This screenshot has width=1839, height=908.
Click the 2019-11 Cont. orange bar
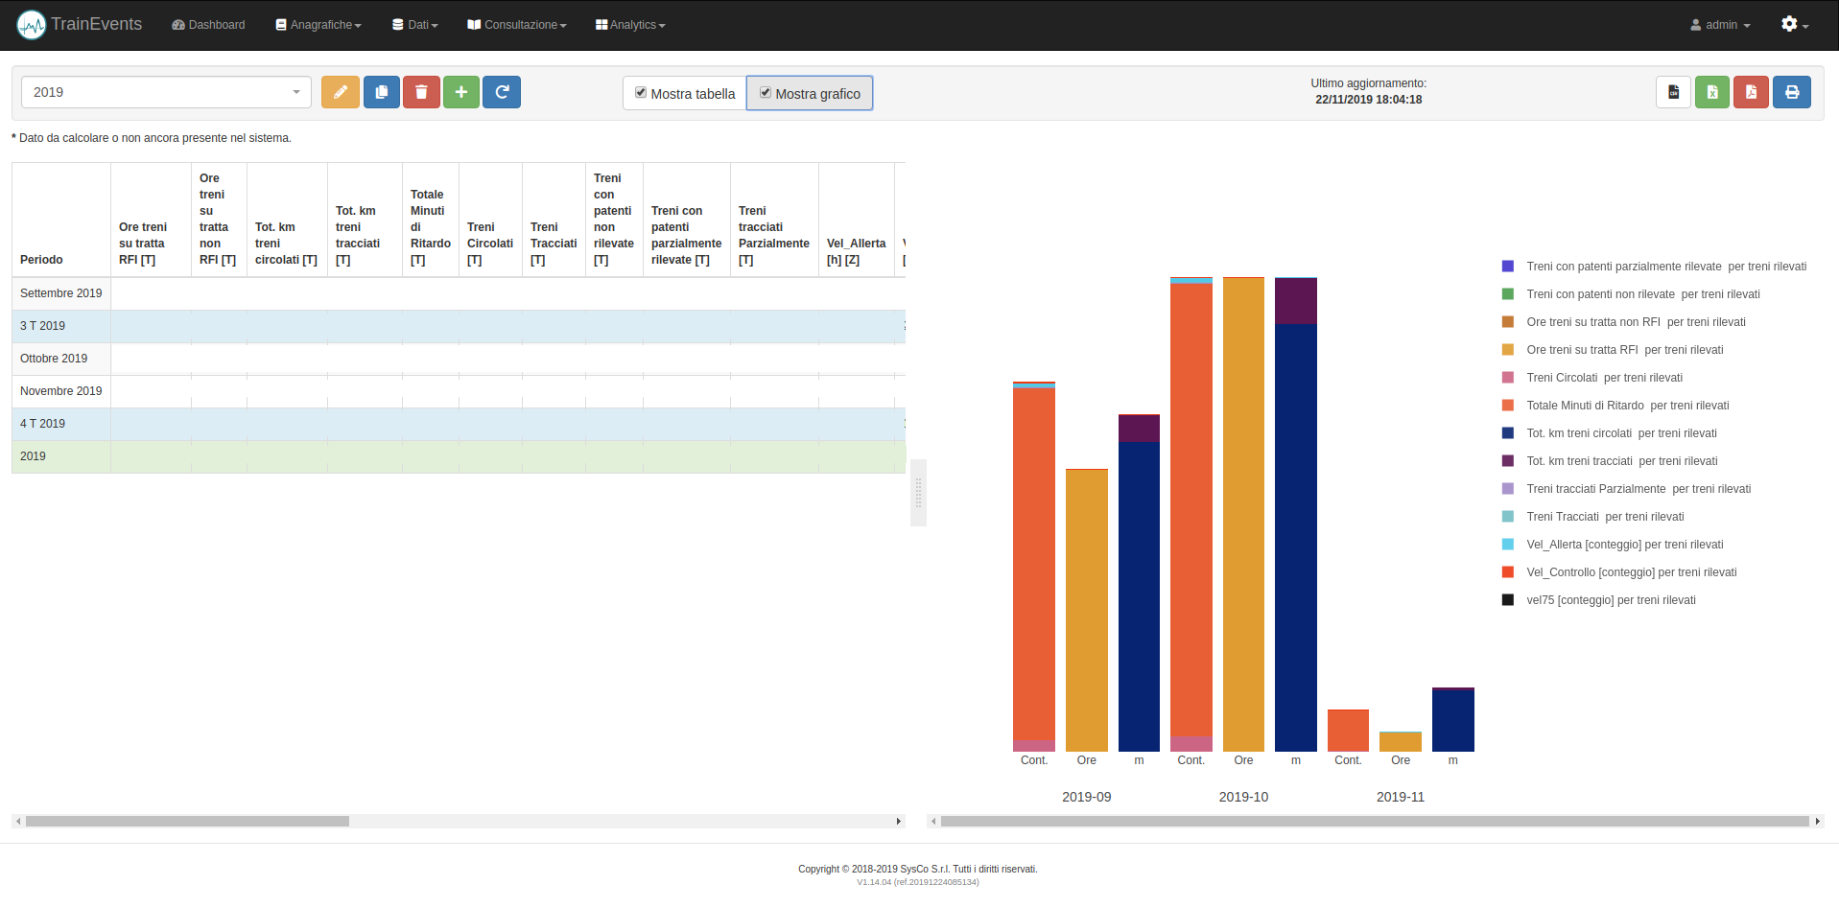tap(1348, 730)
